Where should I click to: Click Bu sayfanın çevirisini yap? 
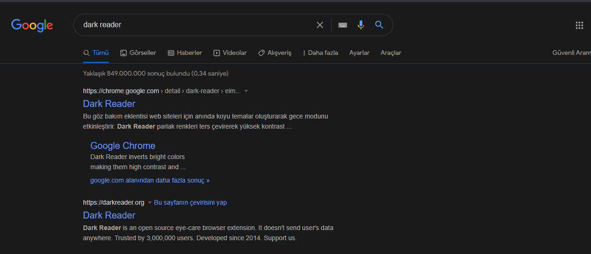(x=190, y=202)
